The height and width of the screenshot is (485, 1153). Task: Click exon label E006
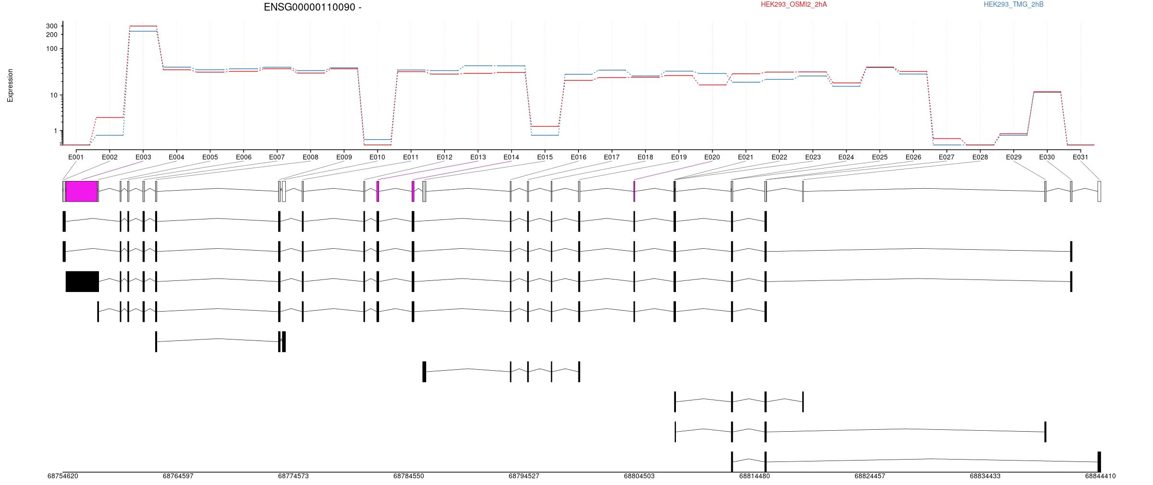click(244, 157)
